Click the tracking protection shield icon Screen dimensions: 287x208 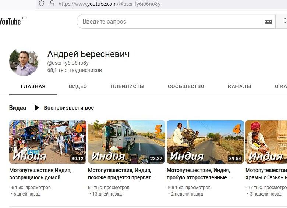[42, 3]
